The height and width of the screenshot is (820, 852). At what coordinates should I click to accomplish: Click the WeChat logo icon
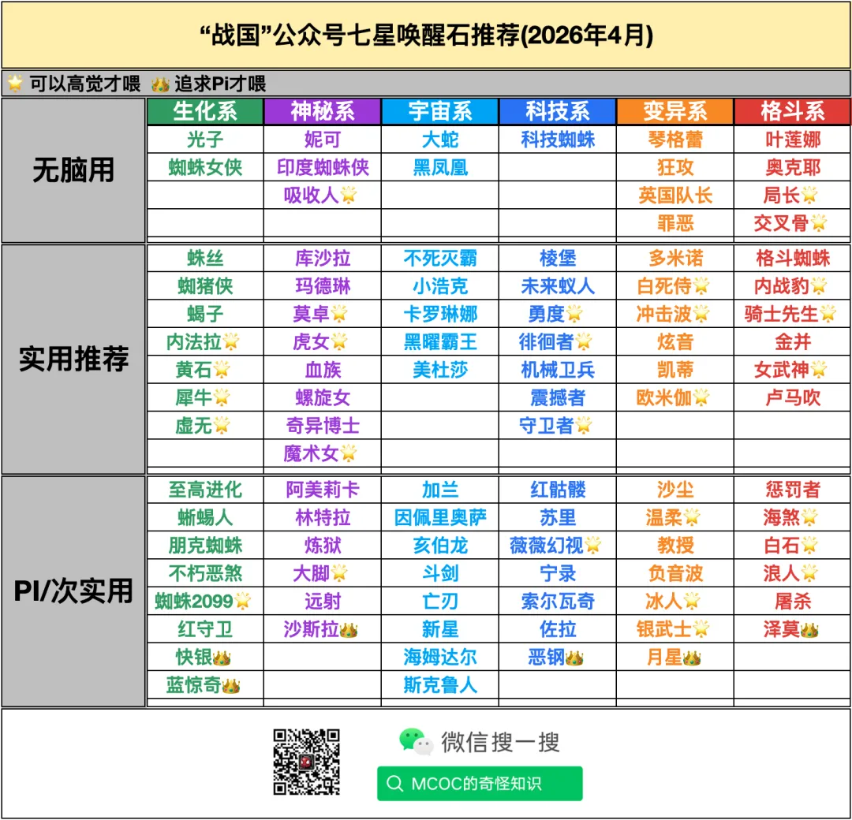(416, 742)
